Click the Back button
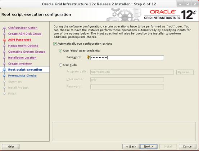Viewport: 199px width, 151px height. [131, 147]
